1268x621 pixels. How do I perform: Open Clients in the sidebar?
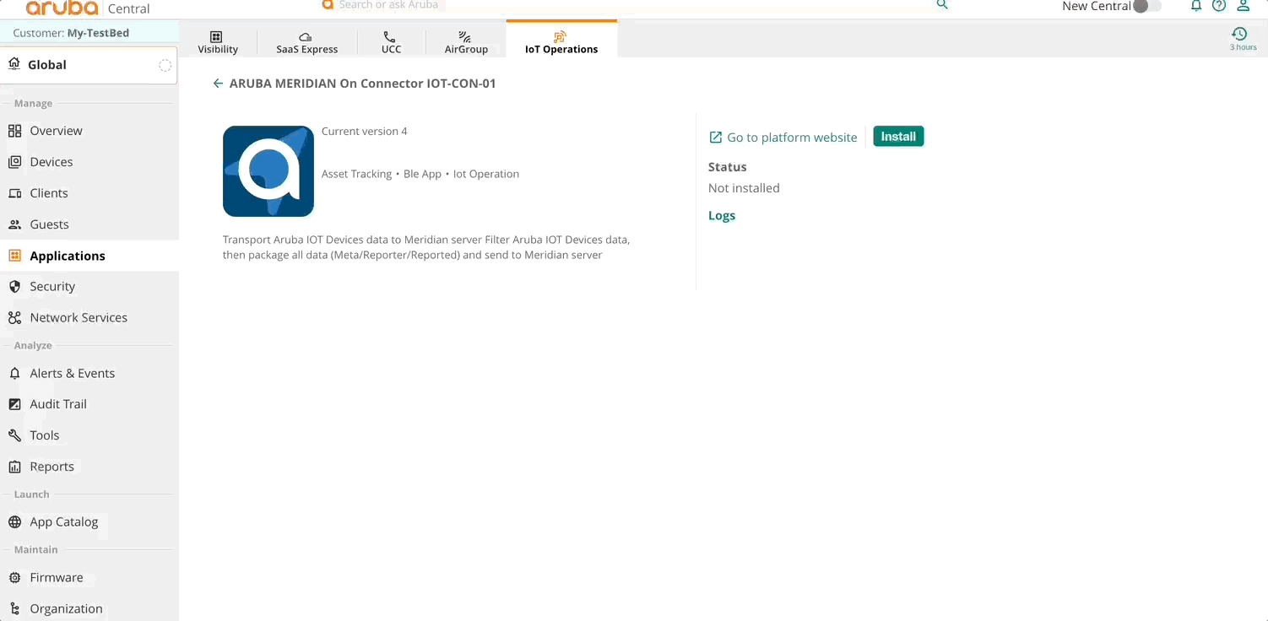(x=89, y=193)
